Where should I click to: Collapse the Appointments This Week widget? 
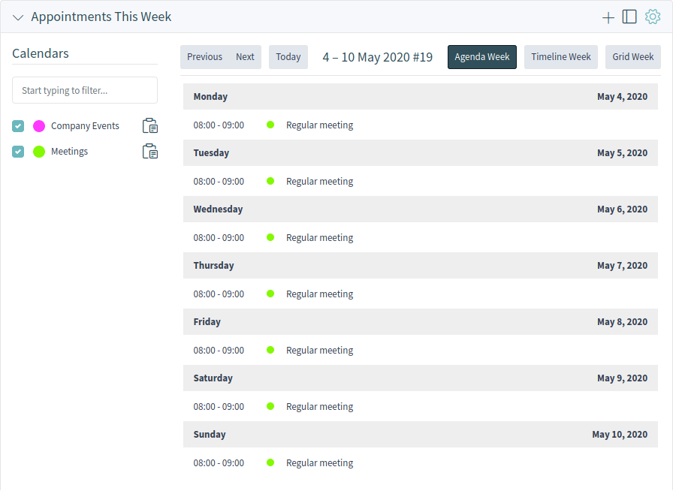coord(18,17)
